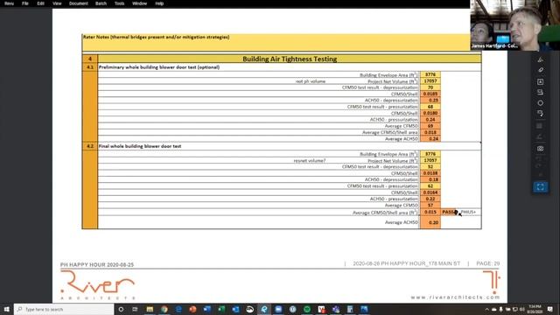Open the Document menu

coord(78,3)
